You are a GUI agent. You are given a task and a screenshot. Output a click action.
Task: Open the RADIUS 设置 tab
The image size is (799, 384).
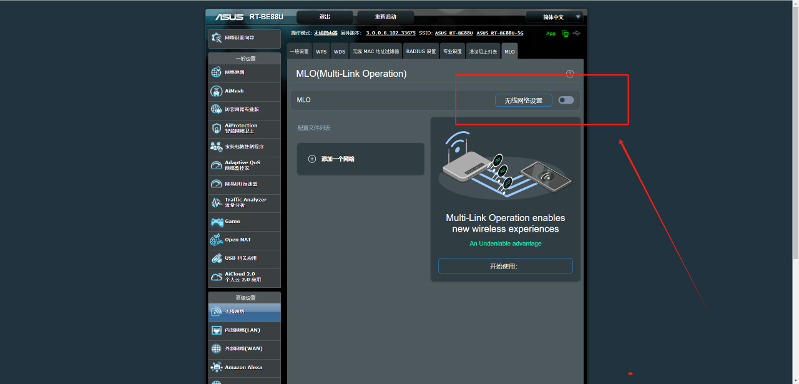point(421,51)
